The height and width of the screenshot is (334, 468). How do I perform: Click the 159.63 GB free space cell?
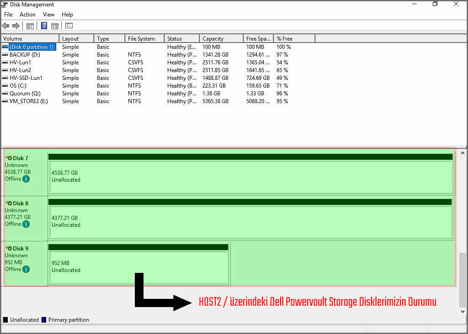pyautogui.click(x=258, y=86)
